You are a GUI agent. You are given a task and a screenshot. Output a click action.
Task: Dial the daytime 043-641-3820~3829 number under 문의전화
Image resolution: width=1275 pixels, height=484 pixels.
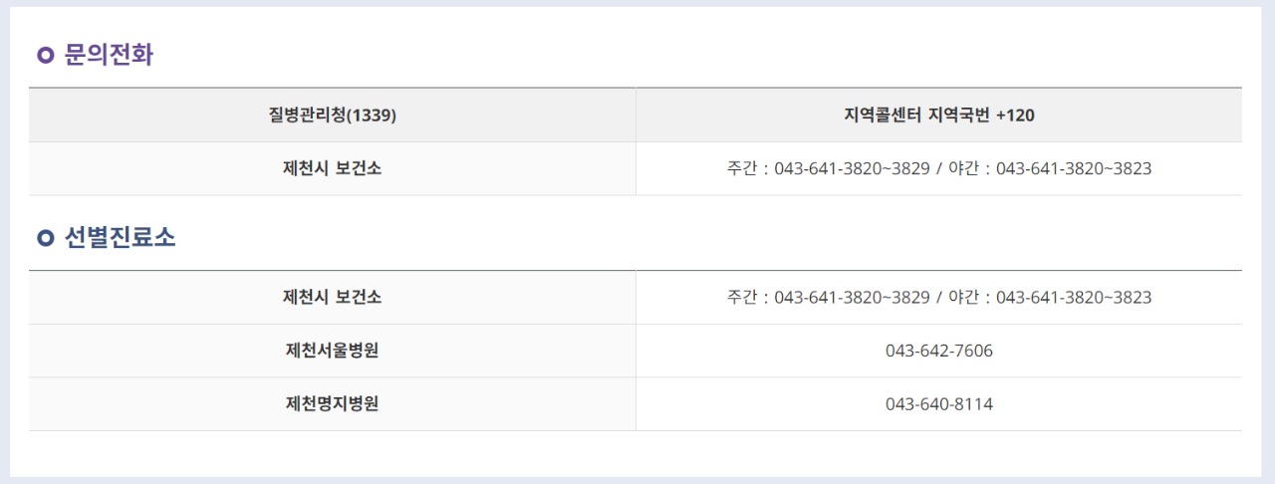tap(852, 169)
